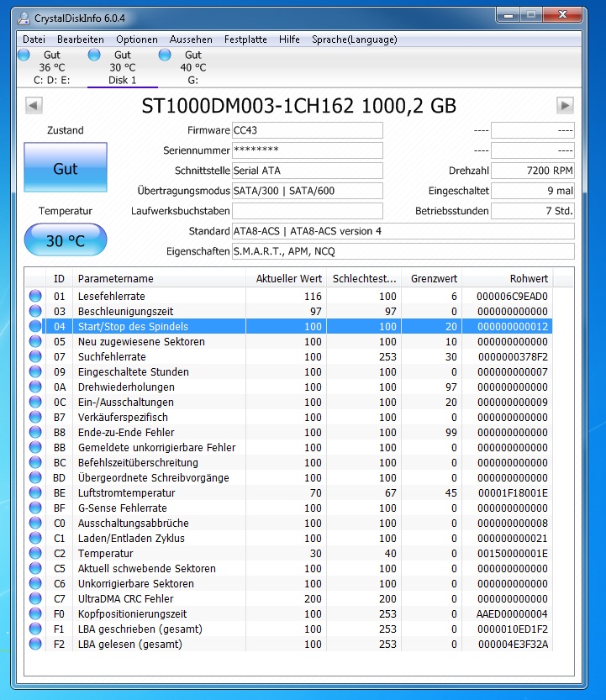
Task: Click status orb in UltraDMA CRC Fehler row
Action: point(35,598)
